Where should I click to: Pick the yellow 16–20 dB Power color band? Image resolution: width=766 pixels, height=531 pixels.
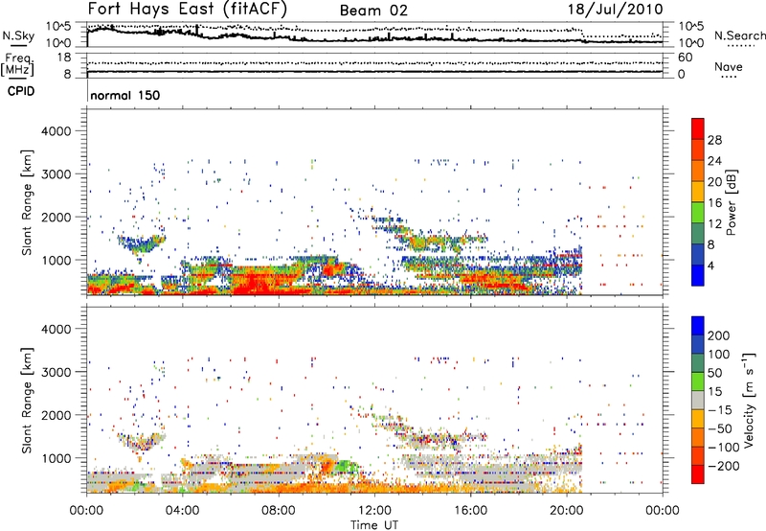(x=698, y=191)
